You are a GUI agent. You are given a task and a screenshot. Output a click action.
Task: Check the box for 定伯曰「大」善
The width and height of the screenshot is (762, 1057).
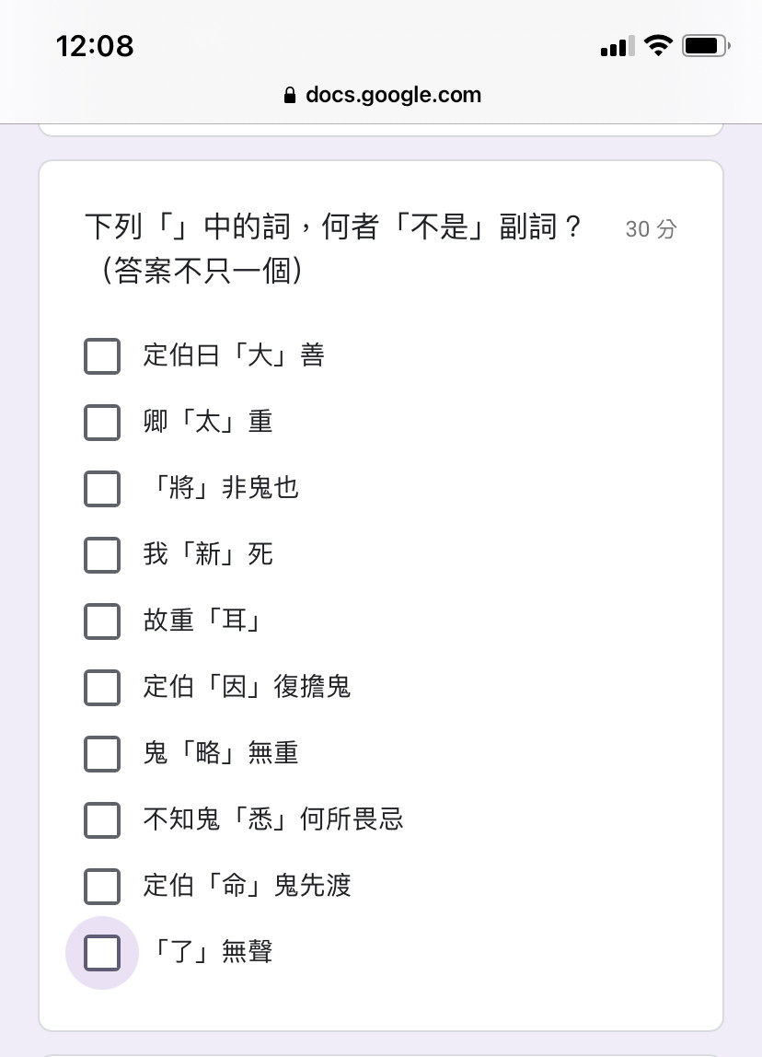(x=102, y=356)
